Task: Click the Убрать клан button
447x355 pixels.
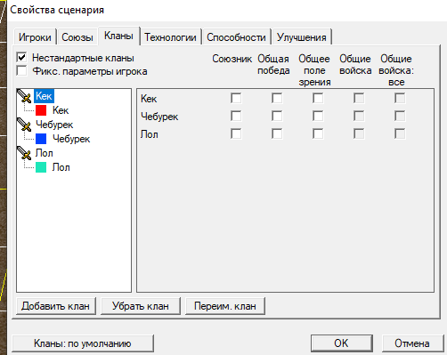Action: (141, 306)
